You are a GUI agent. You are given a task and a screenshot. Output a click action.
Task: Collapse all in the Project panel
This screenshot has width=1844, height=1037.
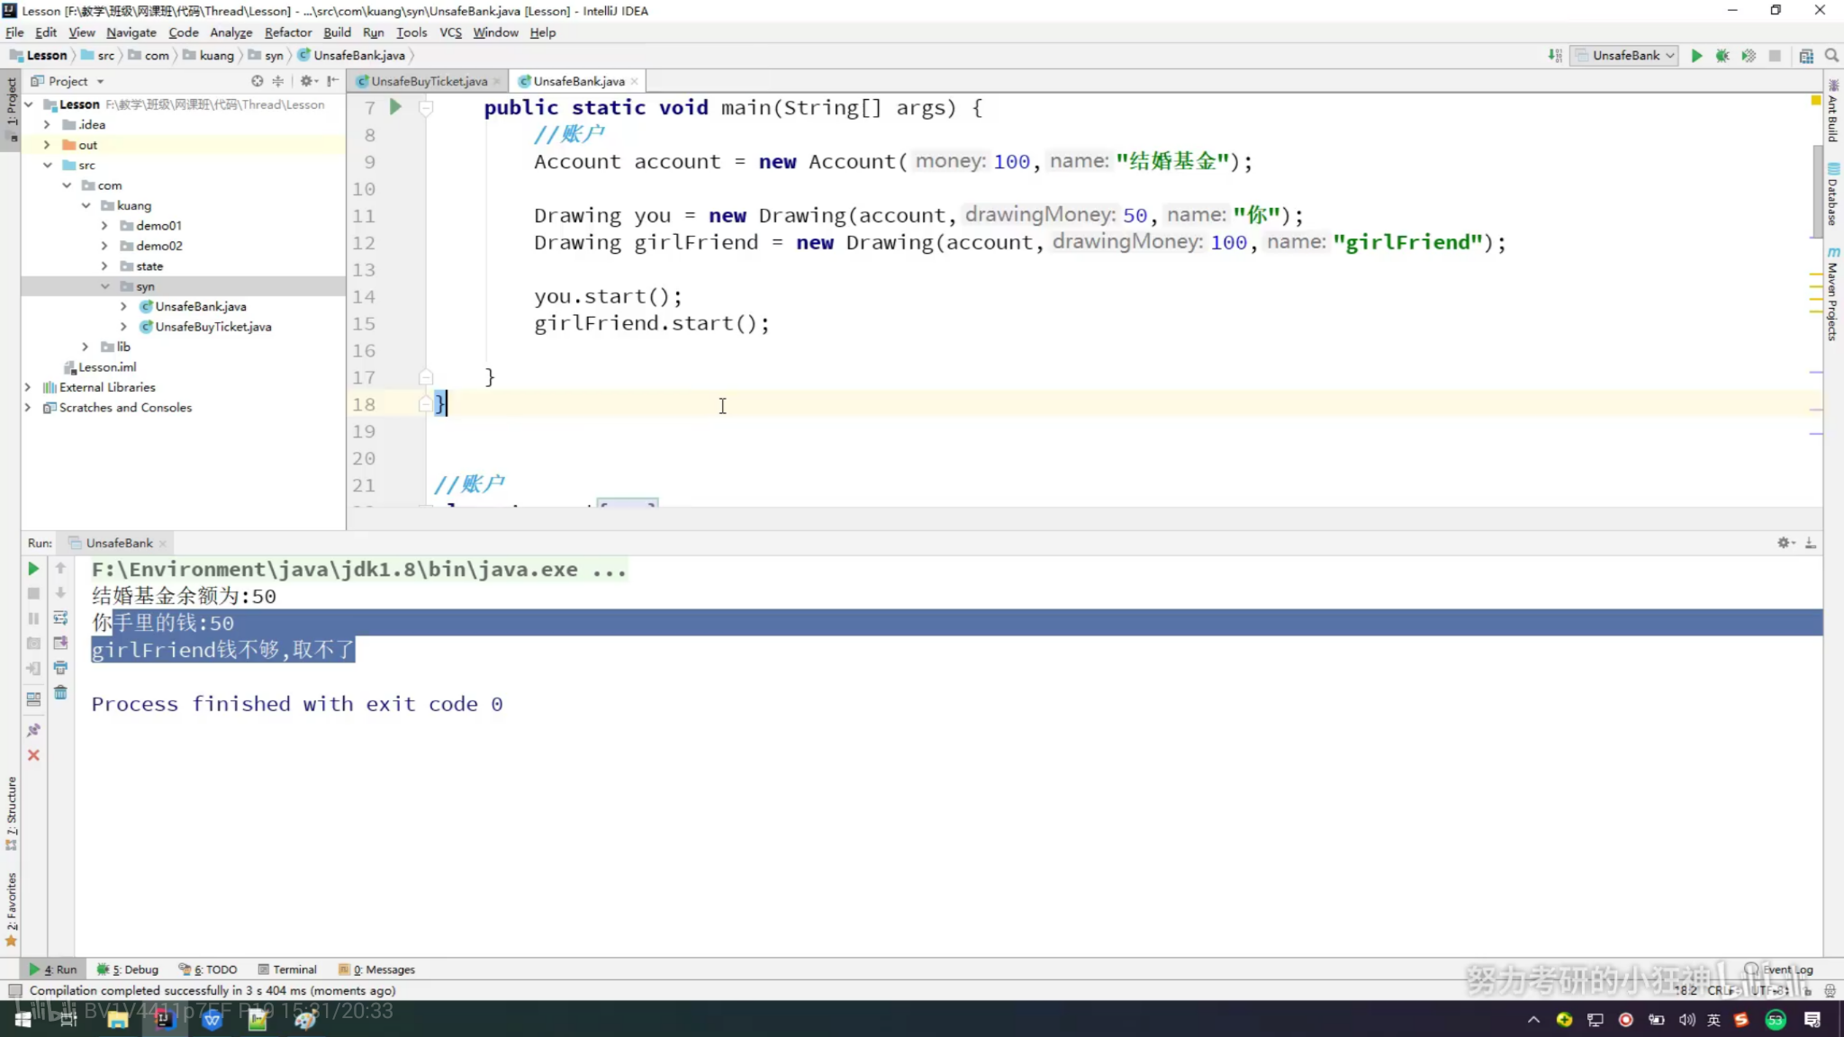coord(278,81)
